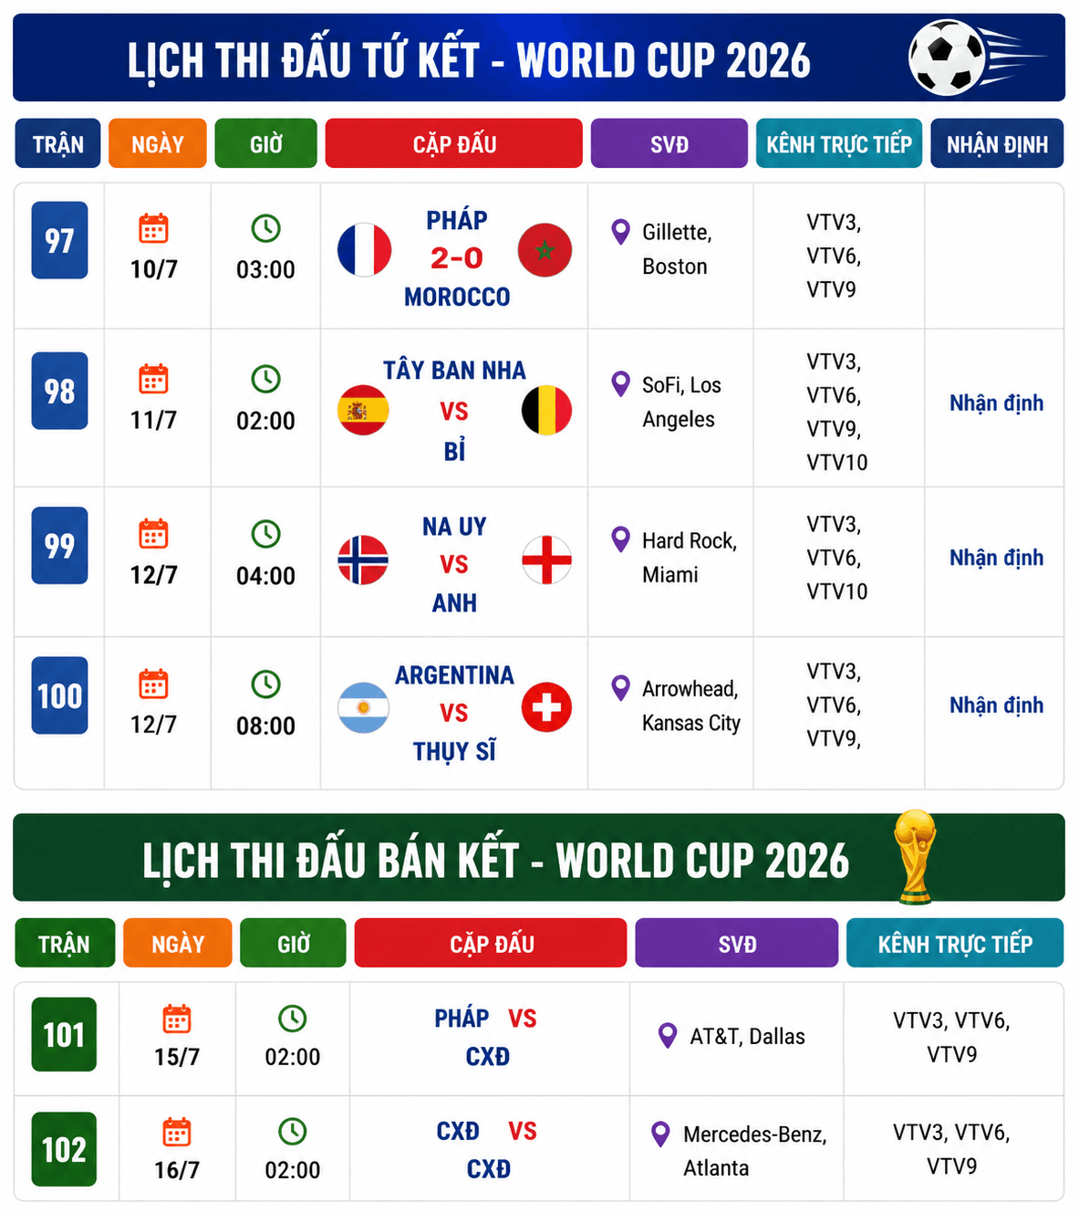The height and width of the screenshot is (1213, 1079).
Task: Open Nhận định link for Na Uy vs Anh
Action: (x=996, y=558)
